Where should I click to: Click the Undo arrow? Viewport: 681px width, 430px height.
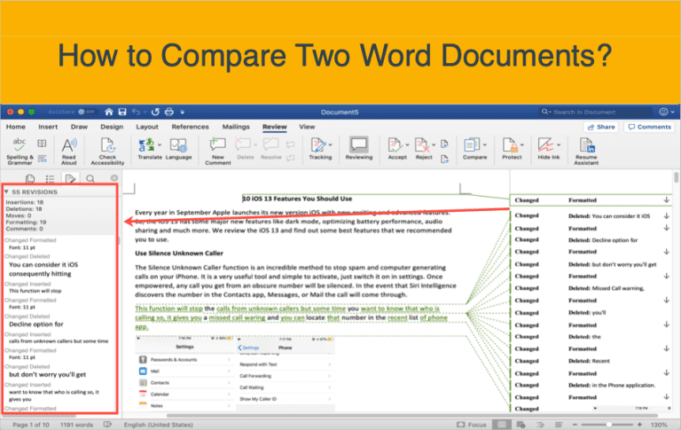136,112
